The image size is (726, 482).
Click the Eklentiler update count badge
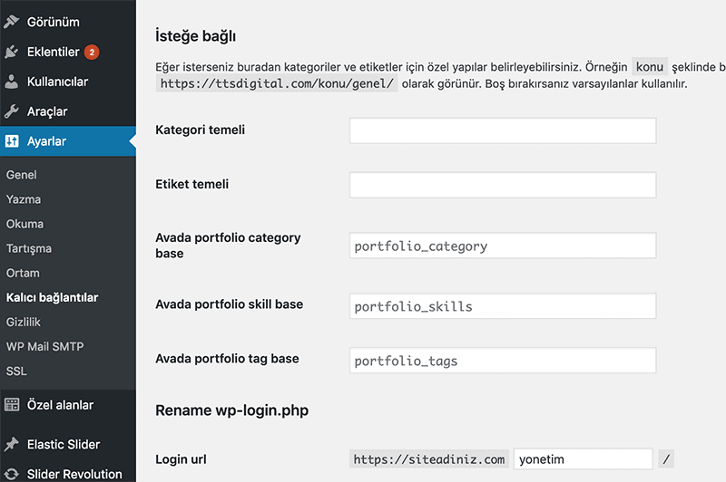[92, 53]
